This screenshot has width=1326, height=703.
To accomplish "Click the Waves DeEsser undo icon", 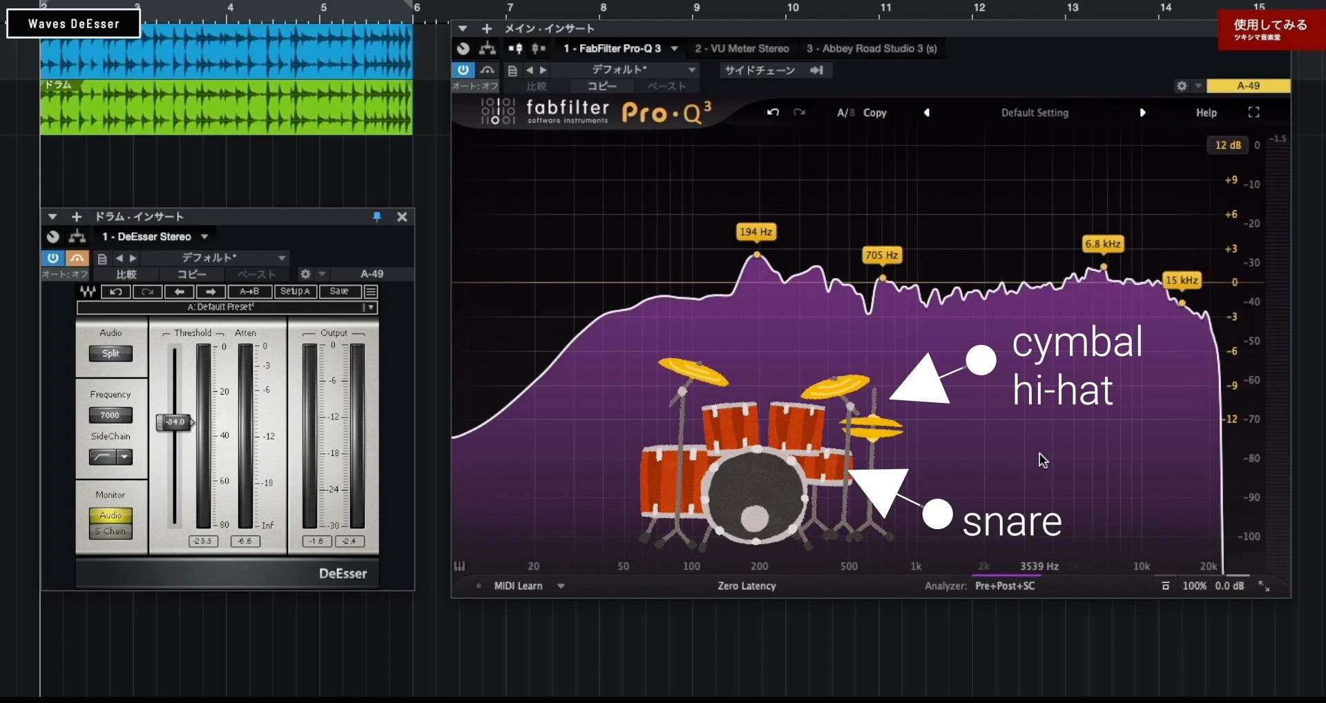I will coord(116,292).
